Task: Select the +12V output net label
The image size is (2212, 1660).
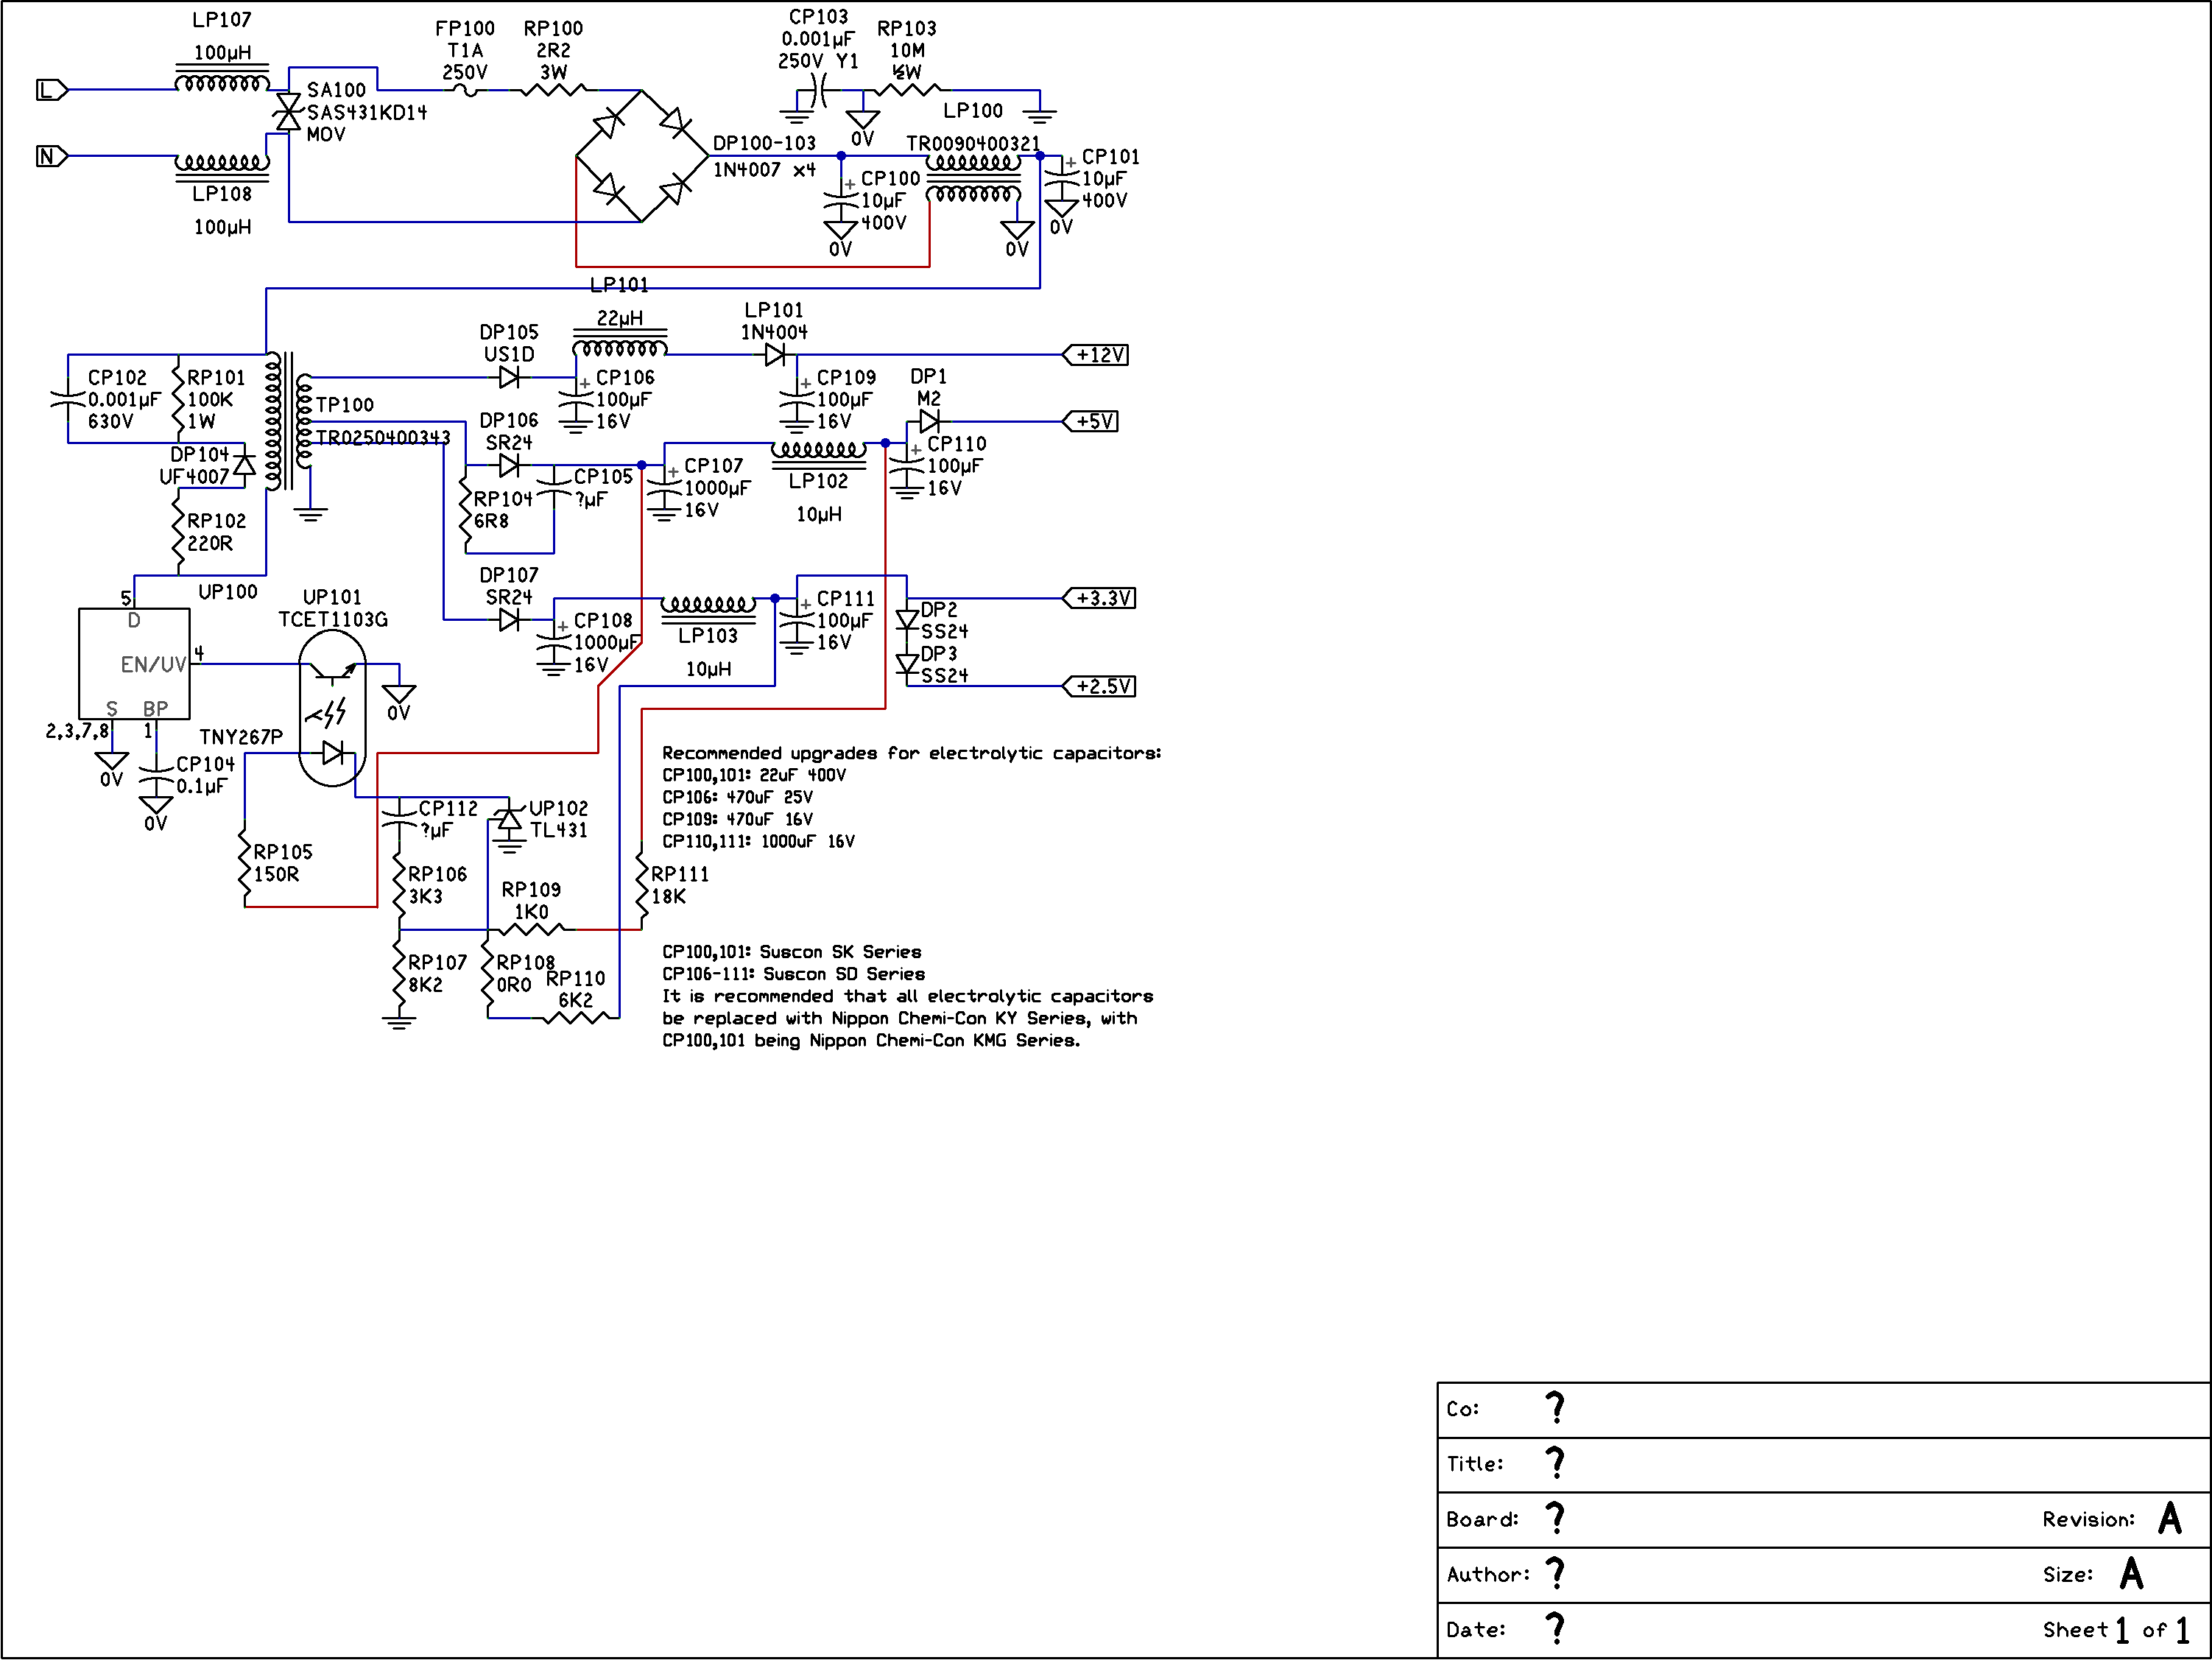Action: [1096, 355]
